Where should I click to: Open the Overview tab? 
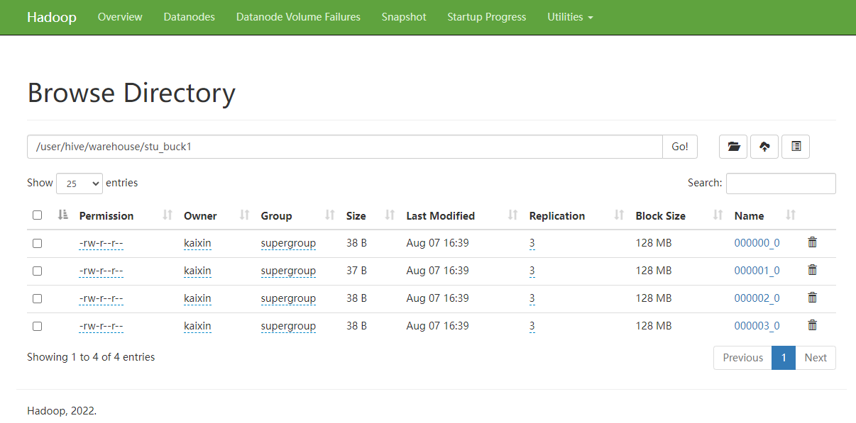pos(120,17)
